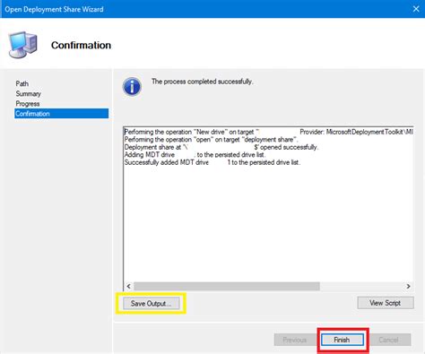Click the Save Output button
Image resolution: width=425 pixels, height=354 pixels.
[x=152, y=303]
